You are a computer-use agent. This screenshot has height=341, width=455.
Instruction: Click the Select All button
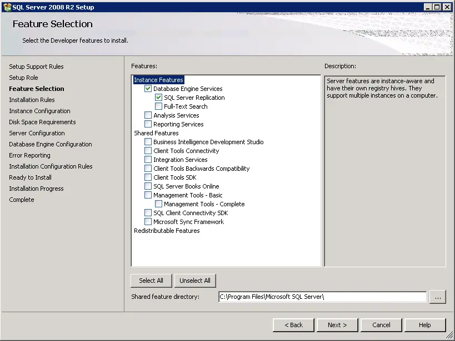pyautogui.click(x=151, y=281)
